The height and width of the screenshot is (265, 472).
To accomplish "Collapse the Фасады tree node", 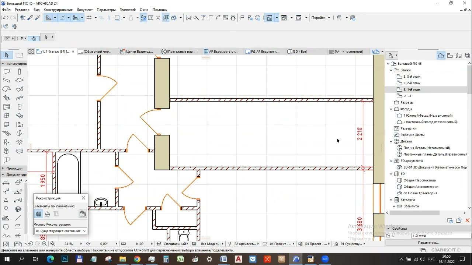I will [x=391, y=109].
